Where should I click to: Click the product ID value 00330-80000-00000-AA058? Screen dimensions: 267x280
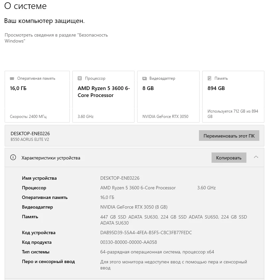pyautogui.click(x=129, y=242)
